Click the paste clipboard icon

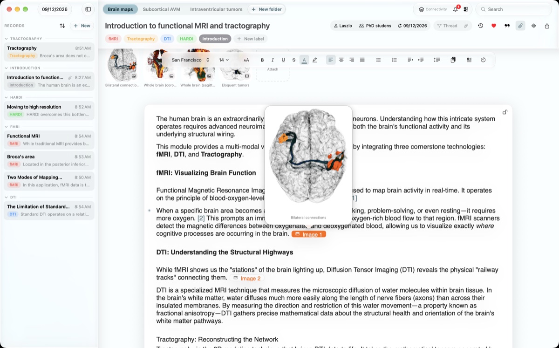pyautogui.click(x=453, y=60)
